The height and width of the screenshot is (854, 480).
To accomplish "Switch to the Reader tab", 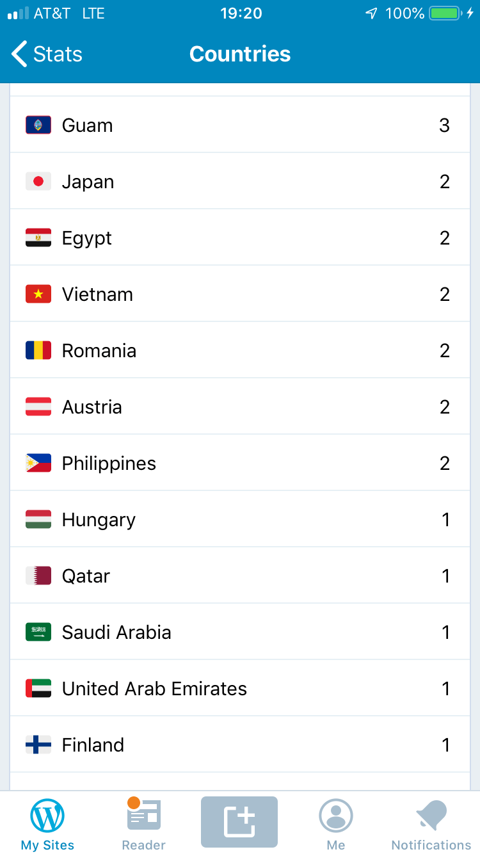I will tap(143, 825).
